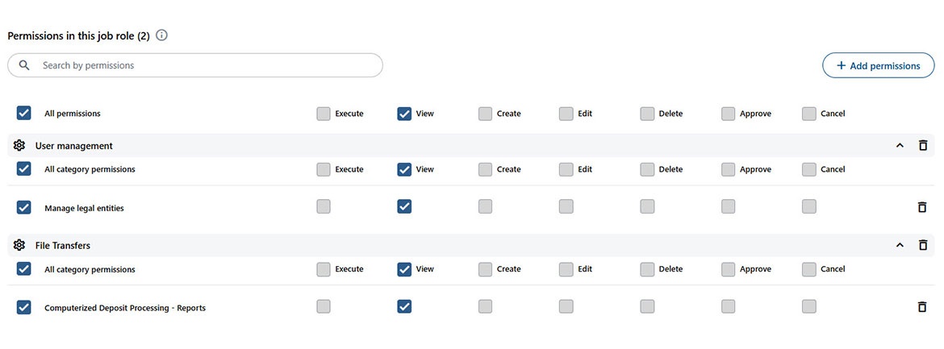Delete the File Transfers category
Viewport: 944px width, 349px height.
click(923, 245)
